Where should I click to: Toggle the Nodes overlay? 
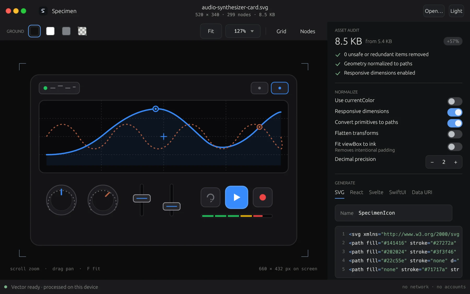click(308, 31)
